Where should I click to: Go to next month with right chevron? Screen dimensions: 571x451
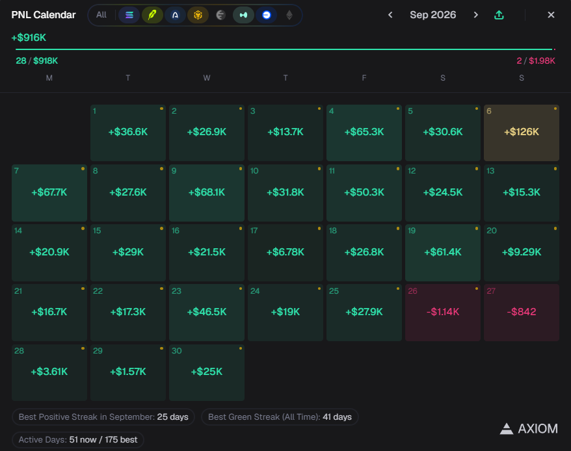click(x=475, y=15)
